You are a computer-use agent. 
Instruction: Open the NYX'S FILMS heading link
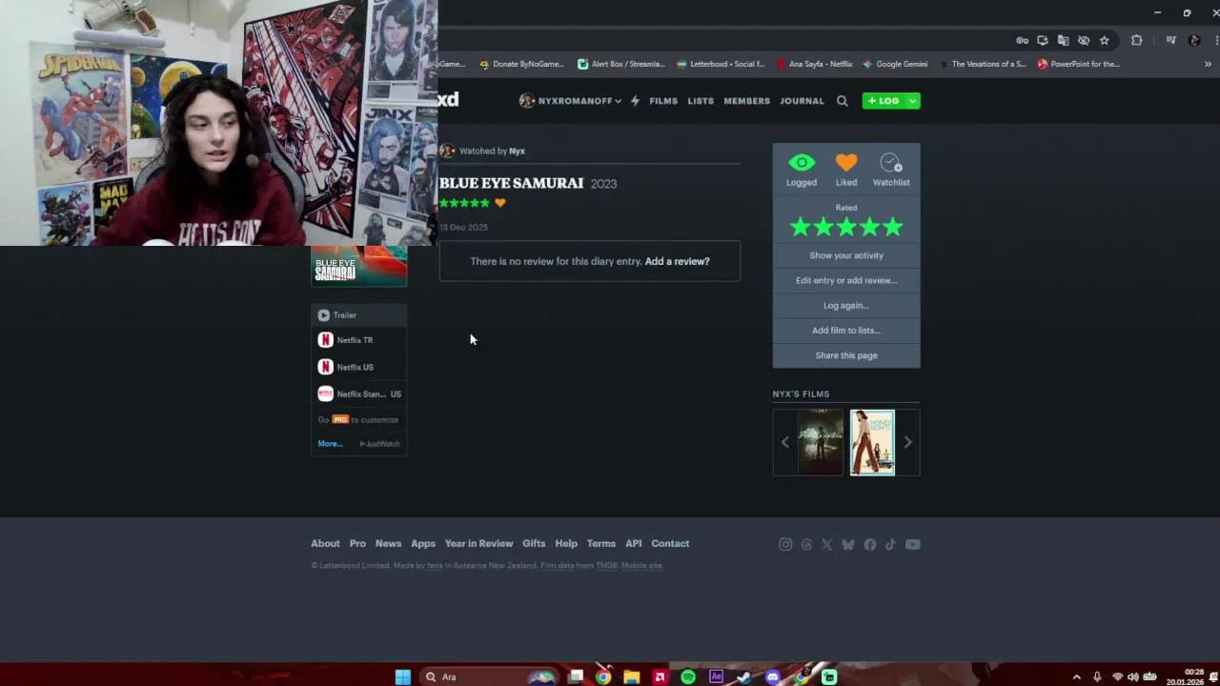(x=801, y=393)
